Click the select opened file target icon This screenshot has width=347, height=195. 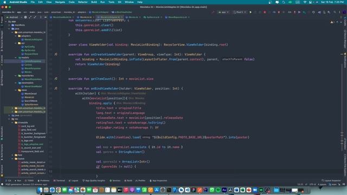coord(25,17)
